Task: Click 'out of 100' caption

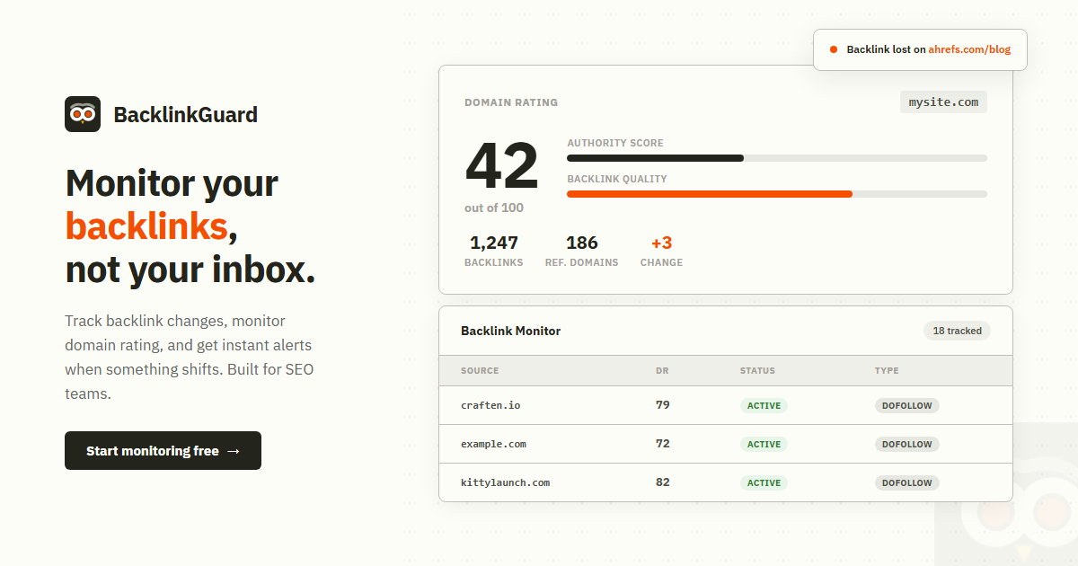Action: 494,208
